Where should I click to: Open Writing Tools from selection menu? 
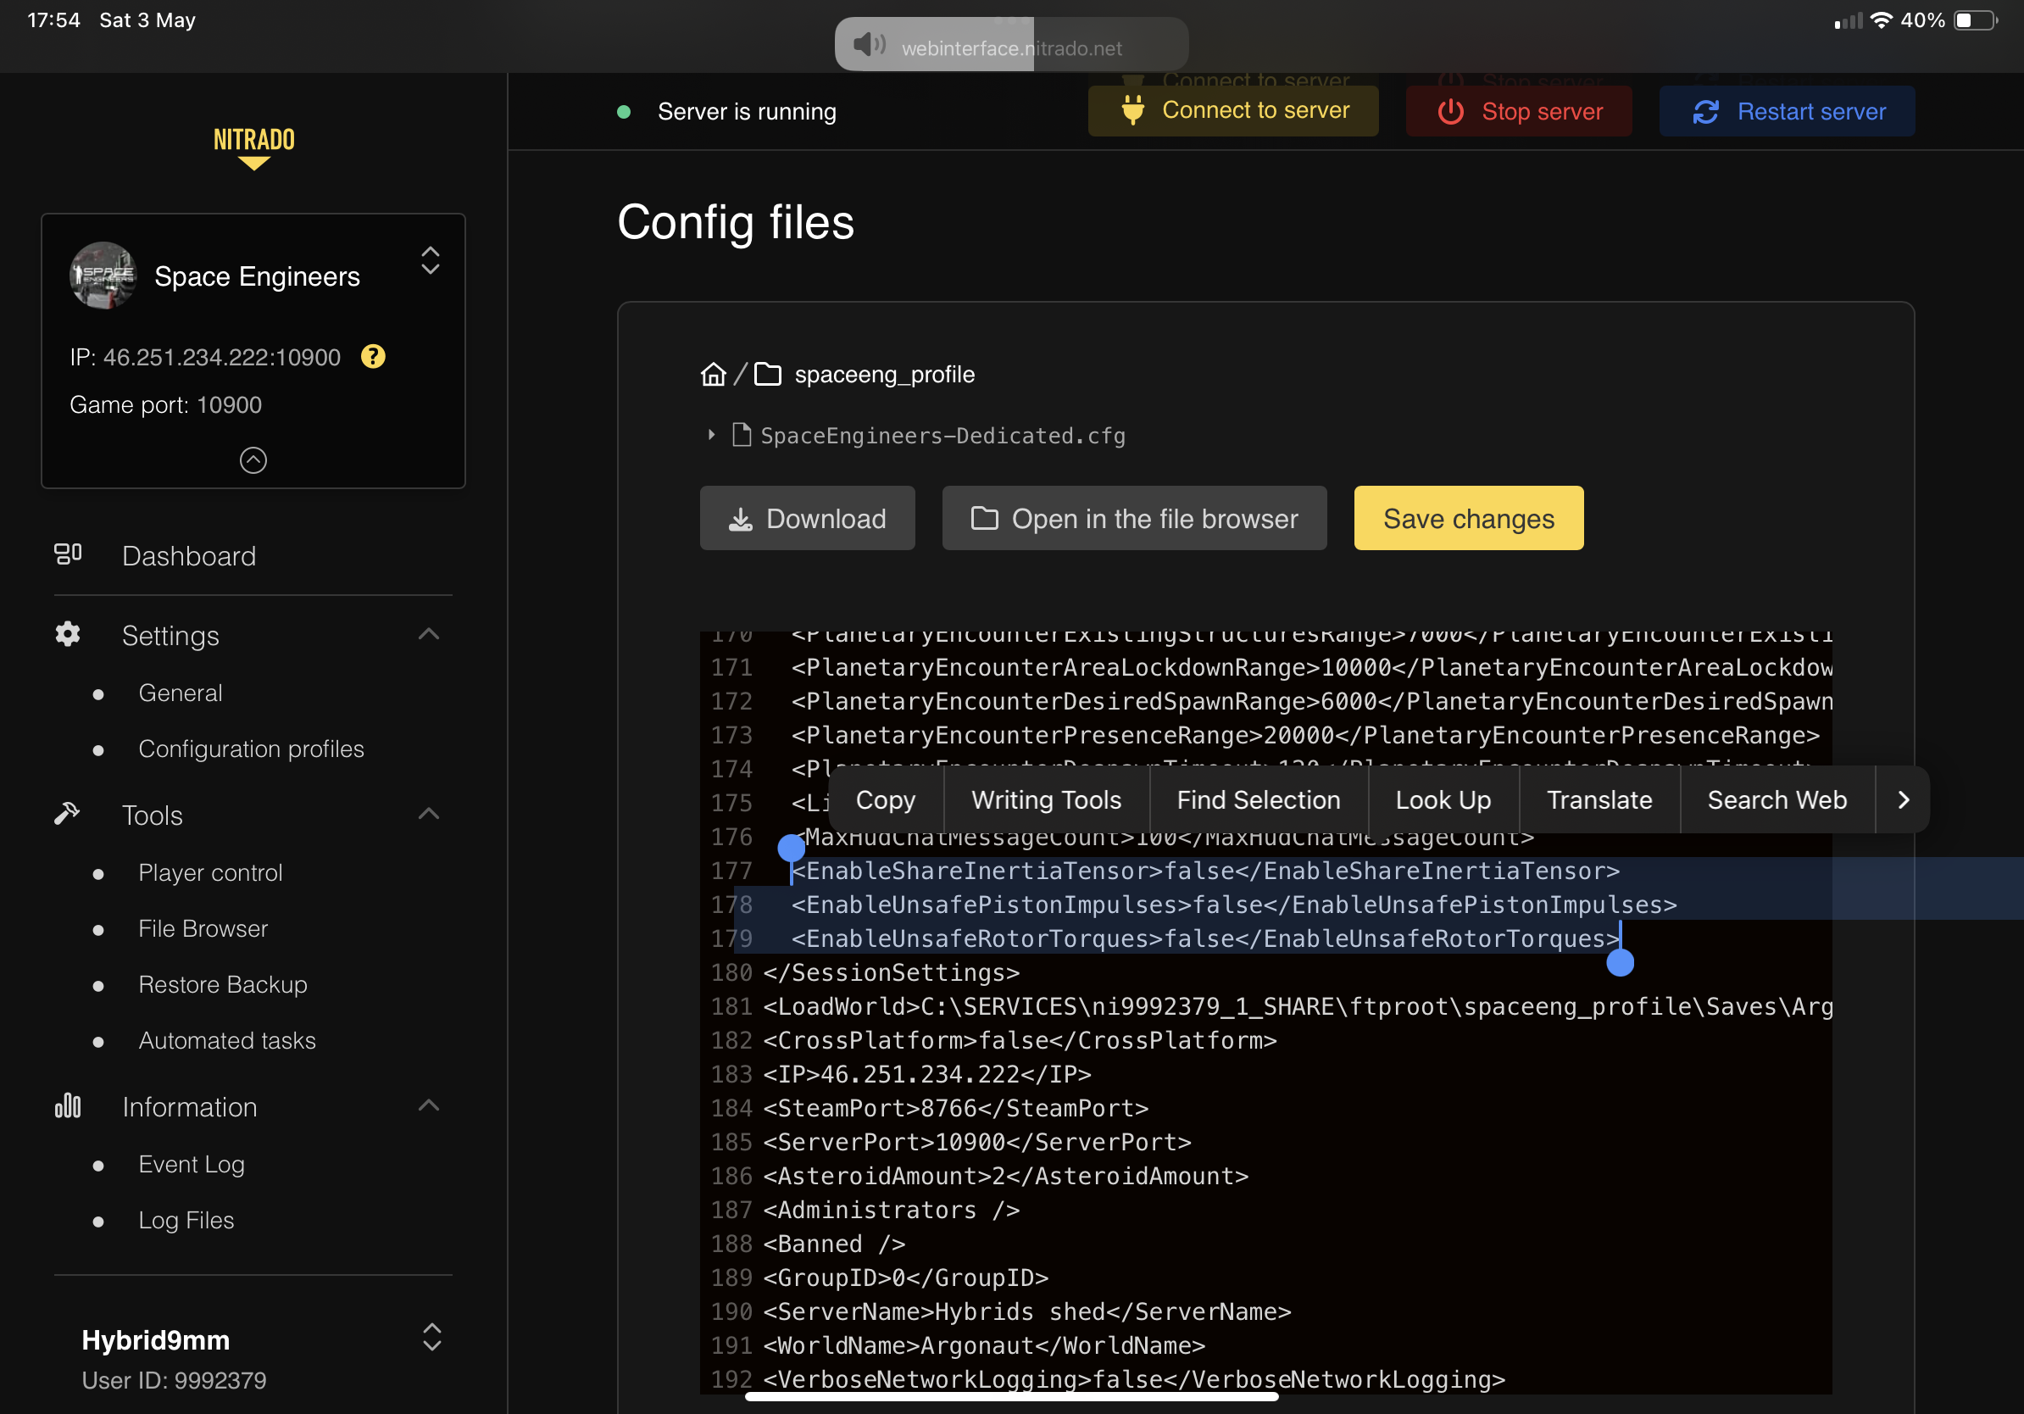click(1046, 799)
